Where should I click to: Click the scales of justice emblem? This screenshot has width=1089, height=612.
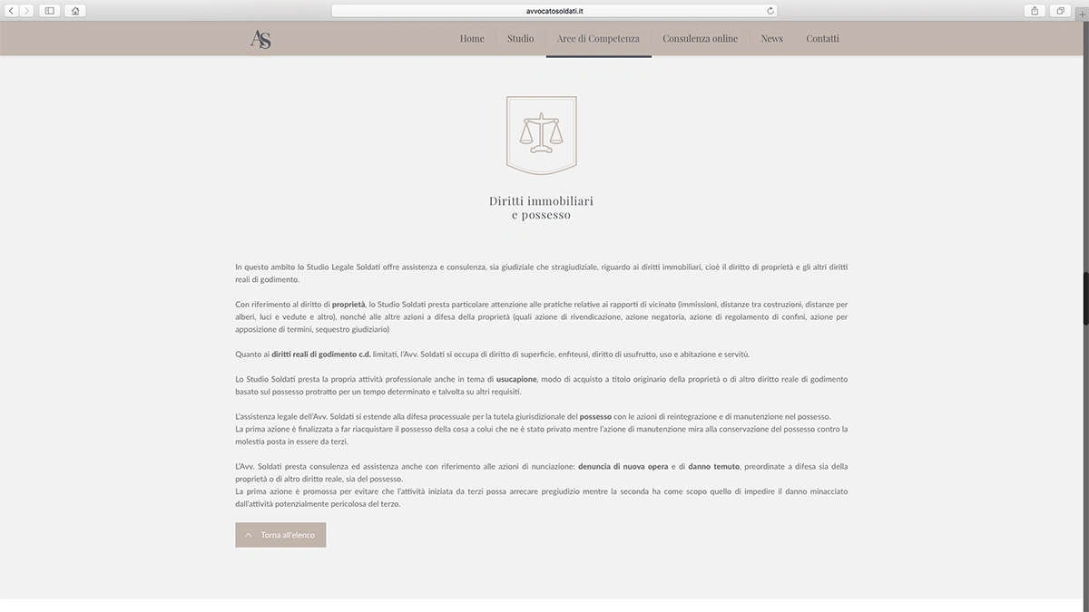[541, 134]
